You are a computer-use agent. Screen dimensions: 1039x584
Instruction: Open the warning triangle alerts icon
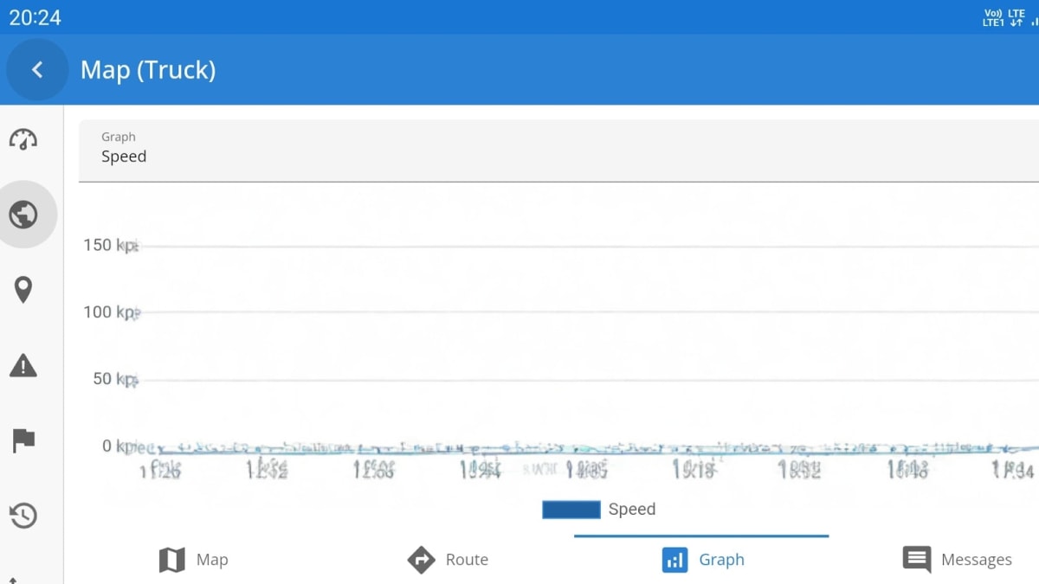pyautogui.click(x=23, y=365)
